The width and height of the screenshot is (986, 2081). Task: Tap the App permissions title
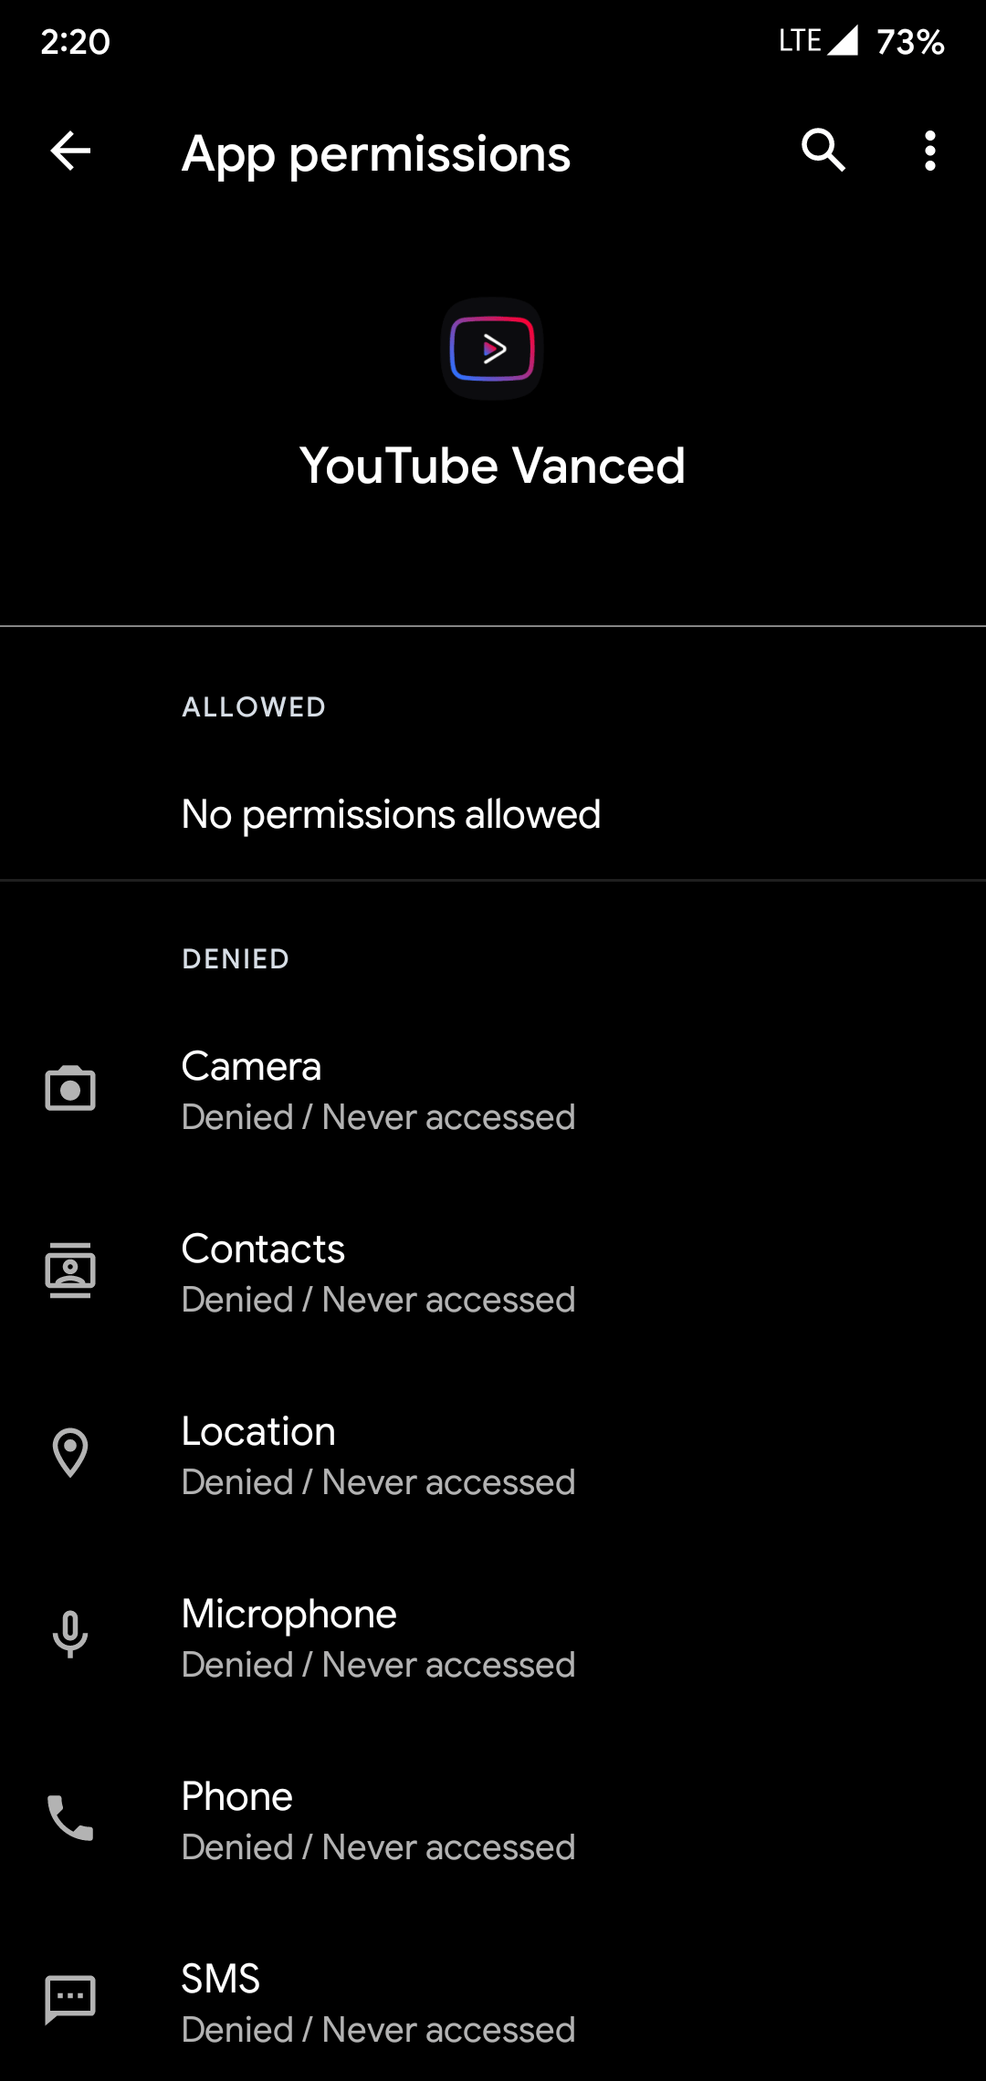[375, 153]
